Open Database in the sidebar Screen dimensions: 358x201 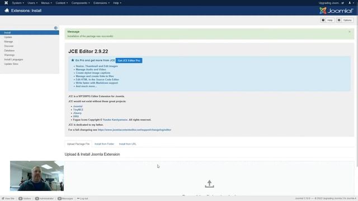pyautogui.click(x=9, y=51)
